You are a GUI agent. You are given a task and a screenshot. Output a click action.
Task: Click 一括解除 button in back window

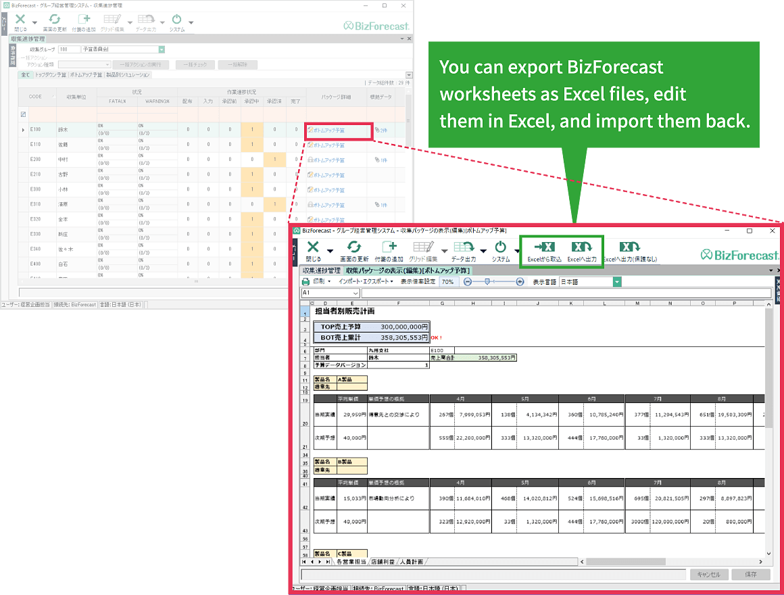coord(239,64)
